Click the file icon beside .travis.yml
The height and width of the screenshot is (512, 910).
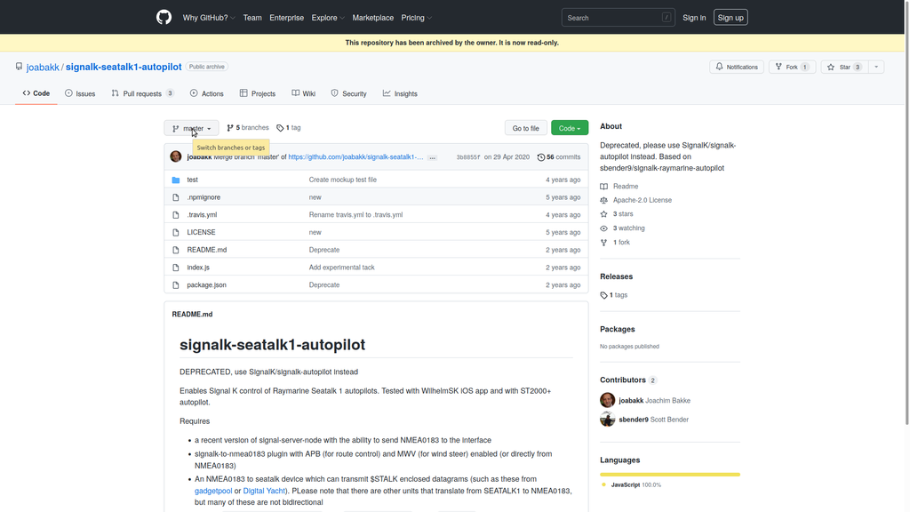pyautogui.click(x=176, y=215)
